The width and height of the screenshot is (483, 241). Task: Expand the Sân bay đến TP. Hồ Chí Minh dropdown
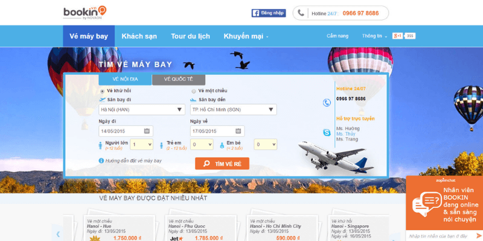[233, 110]
